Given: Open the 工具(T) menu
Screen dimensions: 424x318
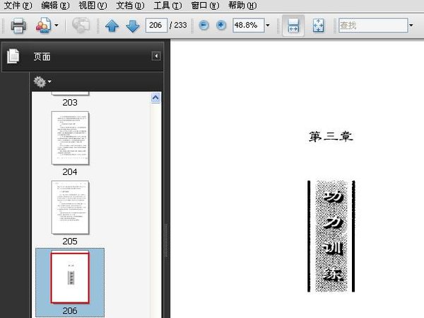Looking at the screenshot, I should point(167,6).
